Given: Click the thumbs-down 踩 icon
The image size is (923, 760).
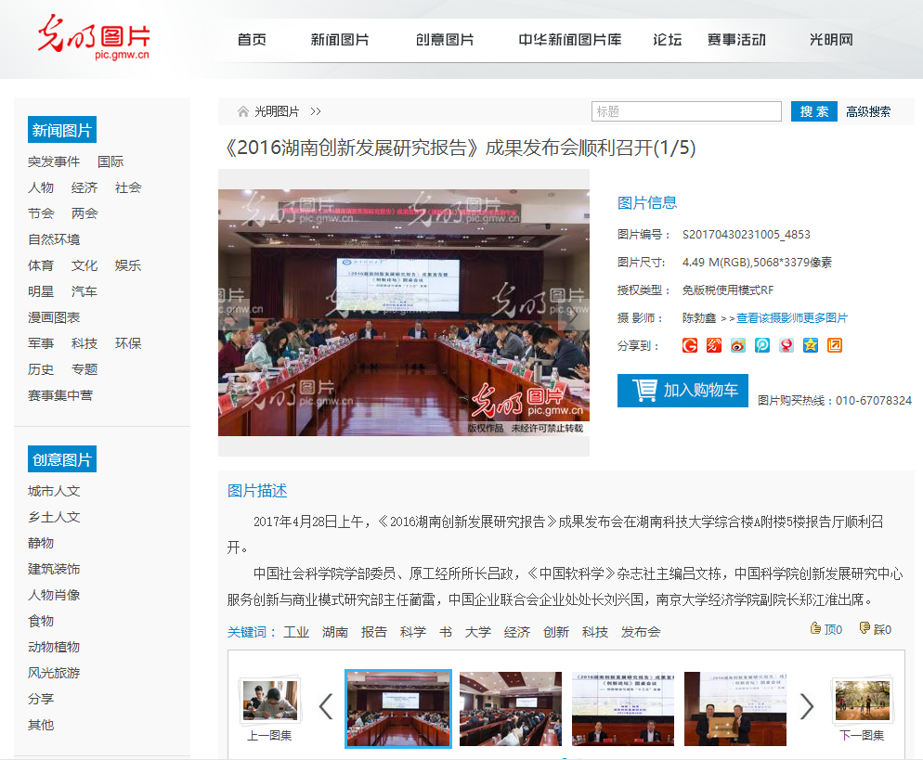Looking at the screenshot, I should tap(864, 628).
